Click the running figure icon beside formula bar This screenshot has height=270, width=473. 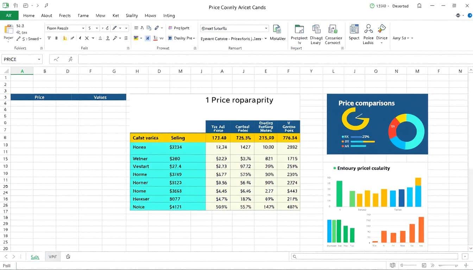pos(70,59)
